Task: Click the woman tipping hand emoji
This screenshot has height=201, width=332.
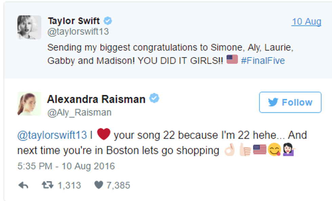Action: [289, 150]
